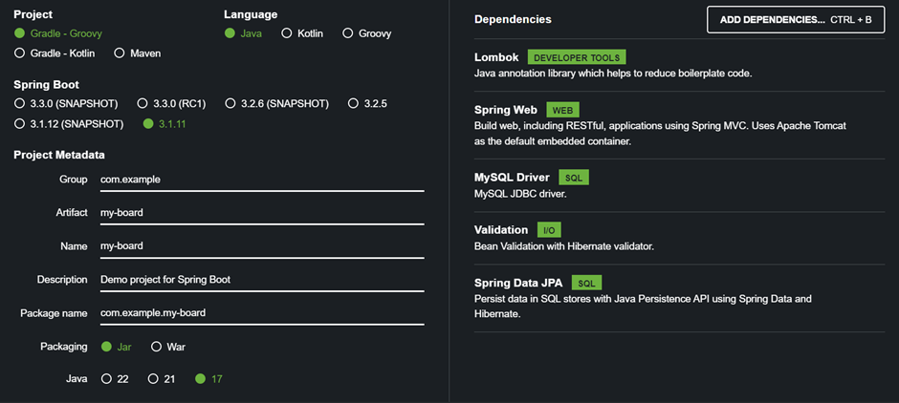Click the SQL tag beside Spring Data JPA

coord(586,283)
